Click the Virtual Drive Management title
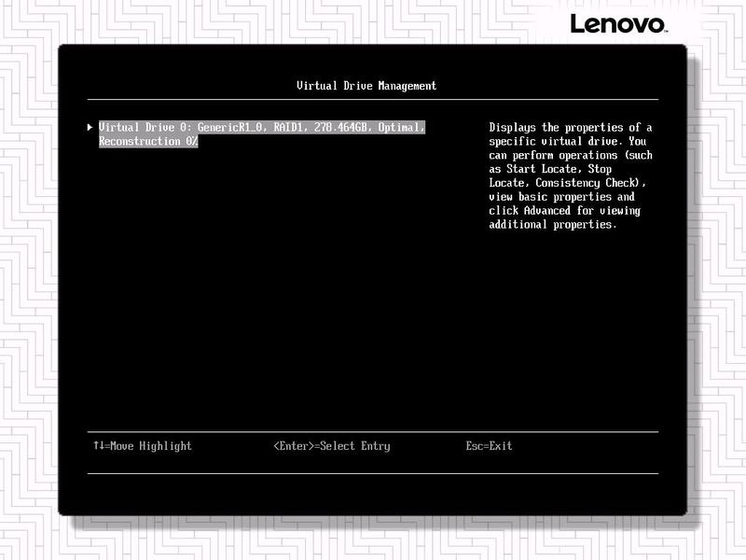 click(x=366, y=86)
